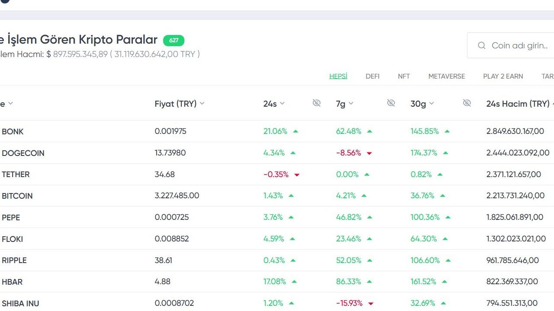Click TETHER 30g change 0.82%
The image size is (554, 311).
tap(421, 175)
